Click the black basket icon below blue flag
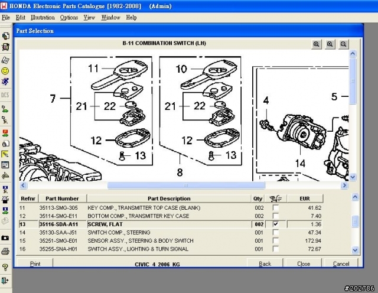The image size is (378, 293). (x=5, y=200)
